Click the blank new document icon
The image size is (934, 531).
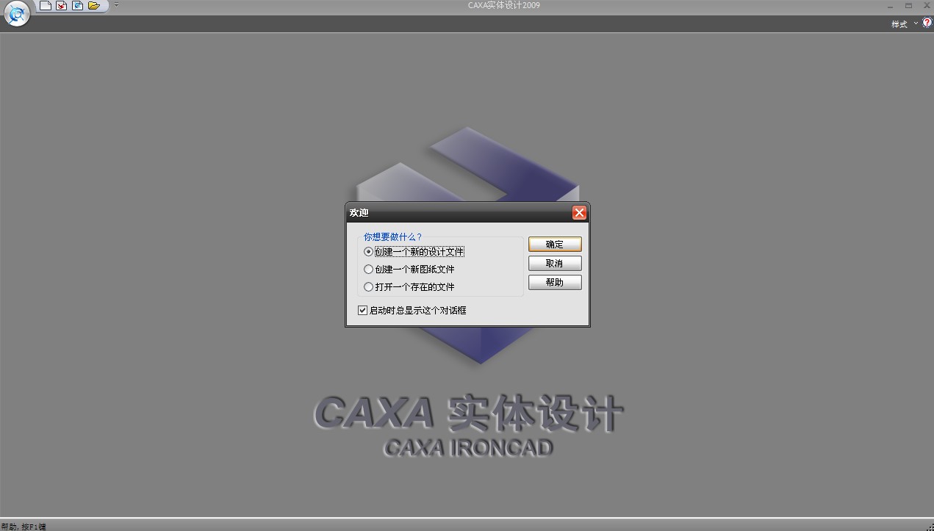[x=46, y=6]
